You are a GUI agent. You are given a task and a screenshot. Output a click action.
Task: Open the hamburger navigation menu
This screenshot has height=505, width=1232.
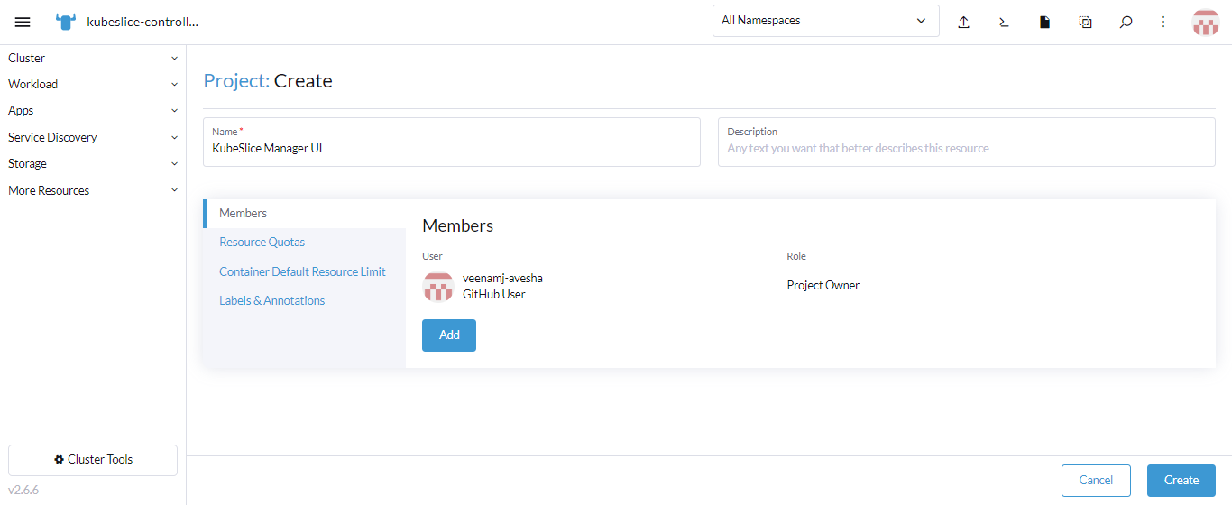[x=23, y=22]
